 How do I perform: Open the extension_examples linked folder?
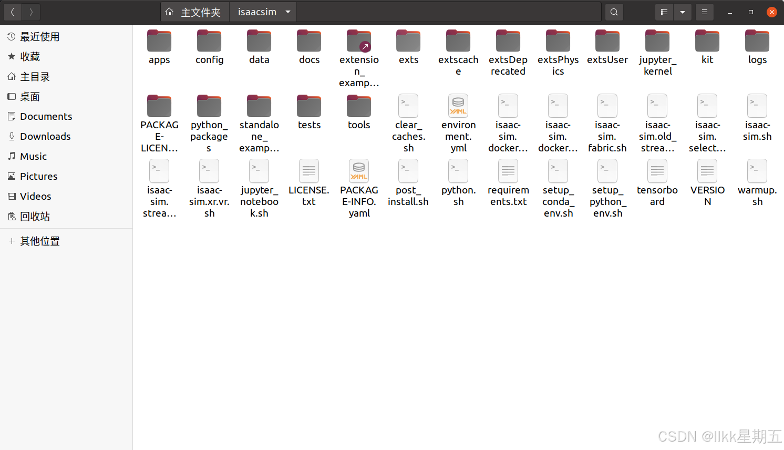tap(359, 58)
